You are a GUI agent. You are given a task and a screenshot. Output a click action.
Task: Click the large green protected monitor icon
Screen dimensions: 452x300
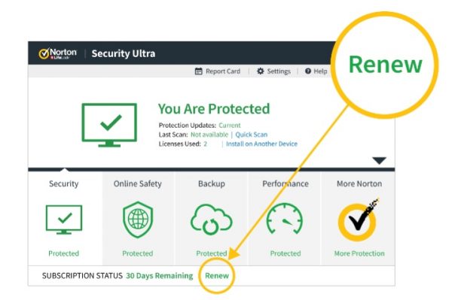[109, 125]
